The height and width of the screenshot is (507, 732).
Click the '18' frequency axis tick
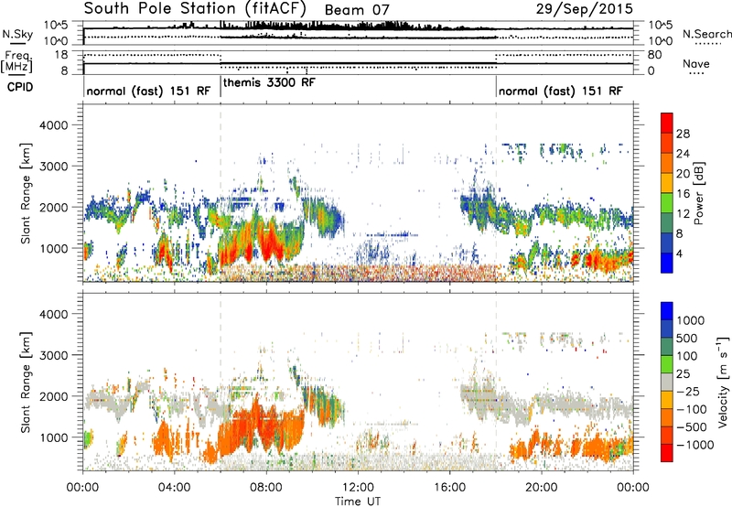tap(61, 55)
